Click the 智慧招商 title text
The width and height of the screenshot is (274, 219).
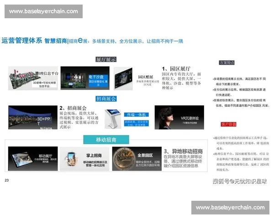point(56,41)
